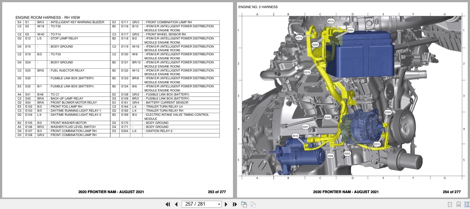The height and width of the screenshot is (209, 470).
Task: Select TRAILER TURN RELAY LH text
Action: point(164,107)
